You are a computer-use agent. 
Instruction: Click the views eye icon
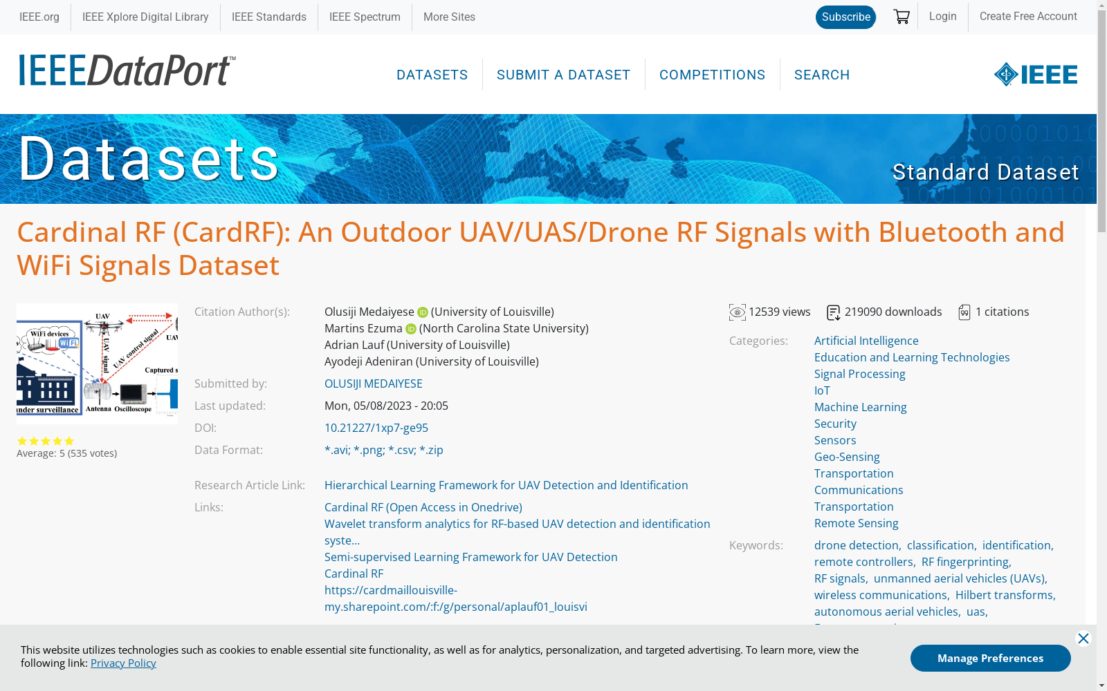pos(738,312)
